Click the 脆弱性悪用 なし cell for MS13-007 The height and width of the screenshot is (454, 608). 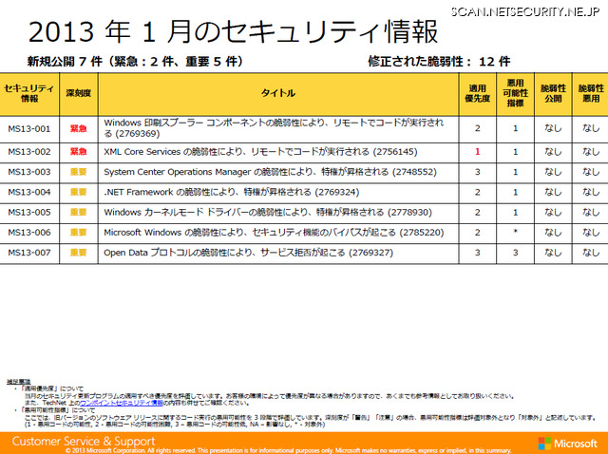[591, 253]
